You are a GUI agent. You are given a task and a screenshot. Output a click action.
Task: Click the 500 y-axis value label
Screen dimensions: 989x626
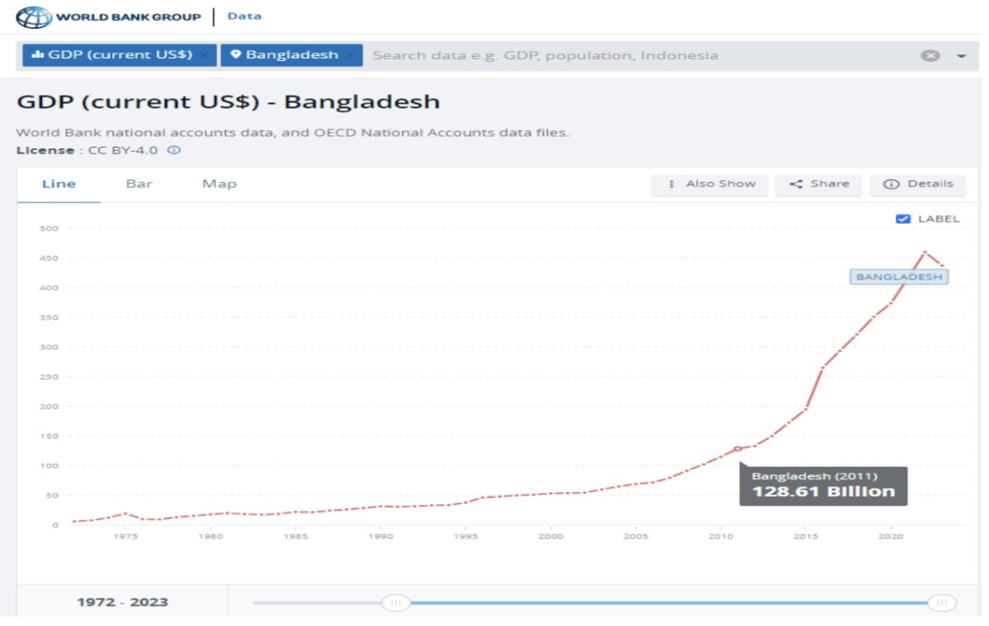48,228
